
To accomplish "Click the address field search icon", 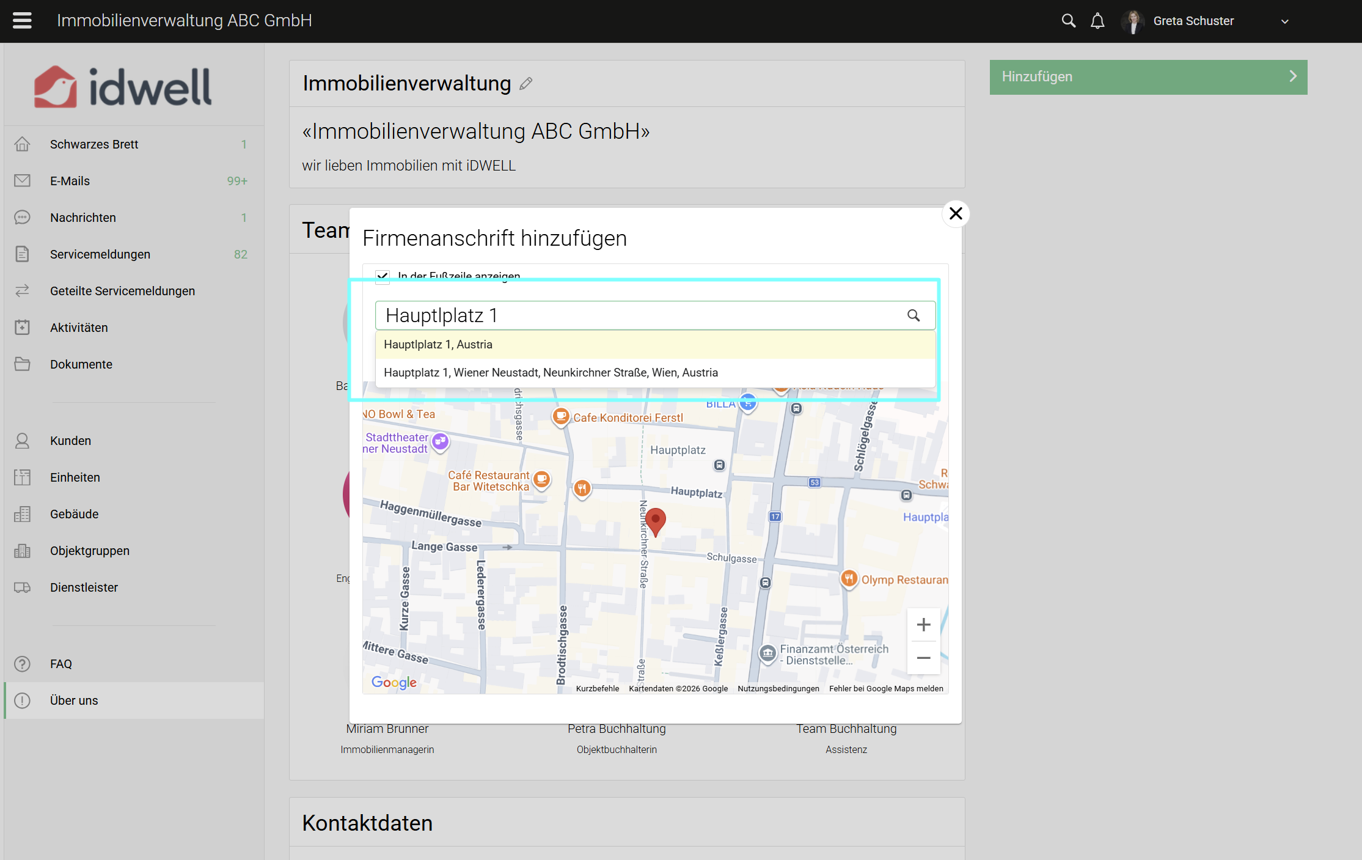I will click(x=913, y=315).
